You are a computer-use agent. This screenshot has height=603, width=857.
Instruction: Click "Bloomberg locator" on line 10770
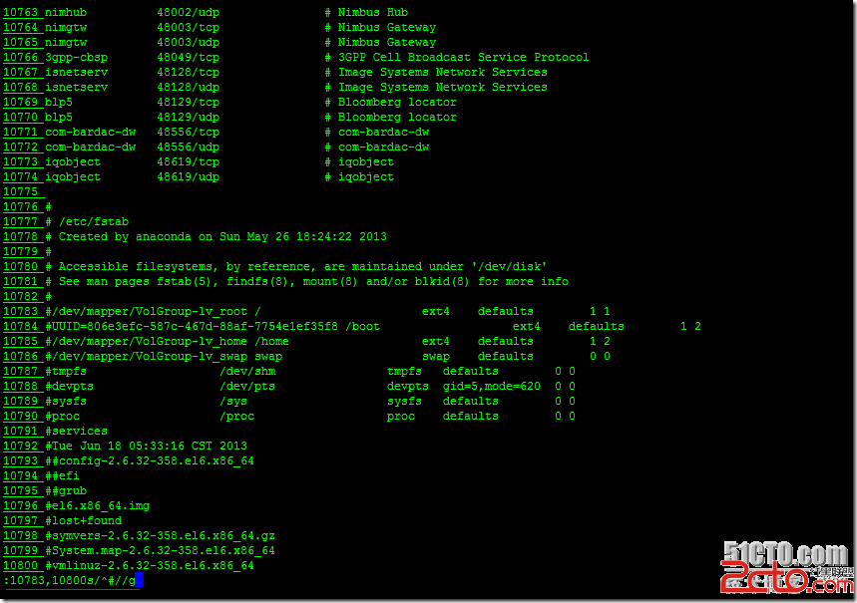[x=397, y=117]
